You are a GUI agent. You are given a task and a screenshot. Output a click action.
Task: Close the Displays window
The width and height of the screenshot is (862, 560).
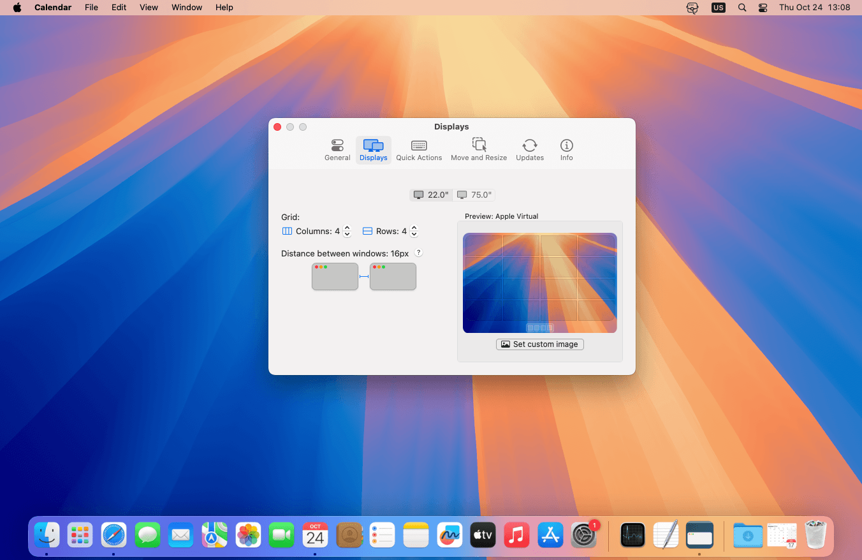(277, 127)
